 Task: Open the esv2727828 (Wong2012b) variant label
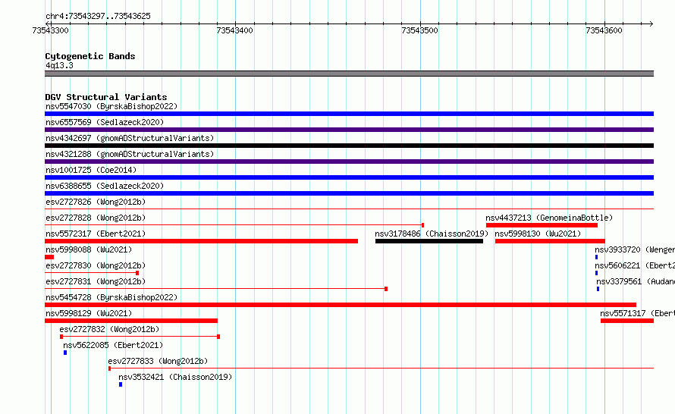[96, 218]
